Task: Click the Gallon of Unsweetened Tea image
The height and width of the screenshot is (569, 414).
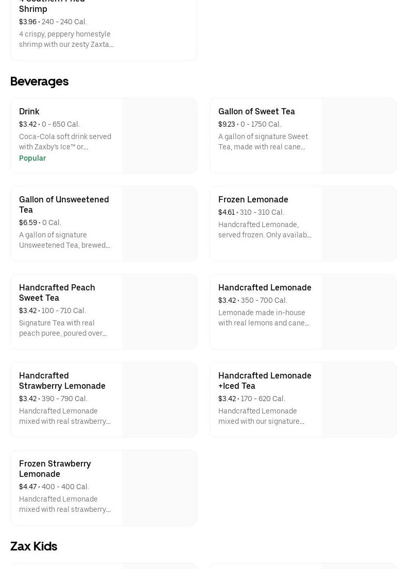Action: pyautogui.click(x=159, y=224)
